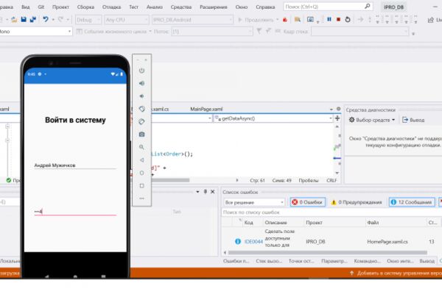Open the Все решение scope dropdown

254,202
